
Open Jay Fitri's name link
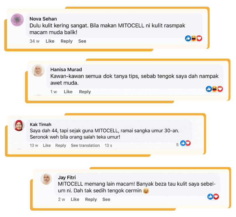67,178
